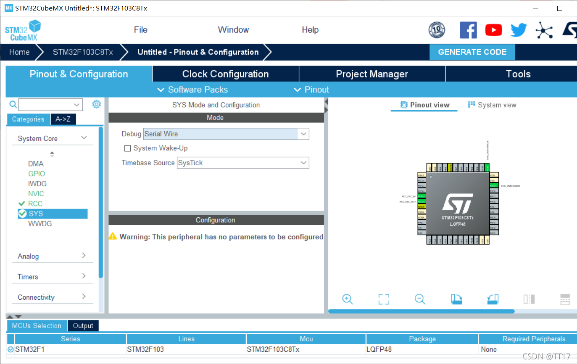This screenshot has width=577, height=364.
Task: Open the Facebook icon in the header
Action: [x=469, y=30]
